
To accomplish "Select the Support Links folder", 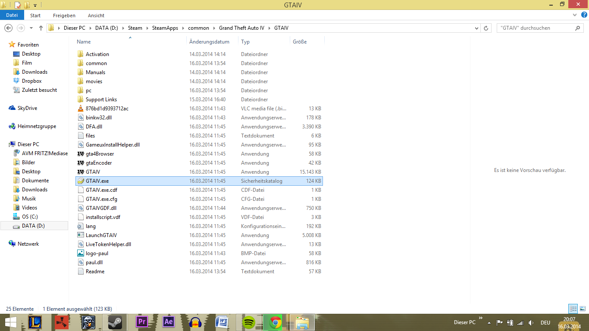I will pyautogui.click(x=101, y=100).
